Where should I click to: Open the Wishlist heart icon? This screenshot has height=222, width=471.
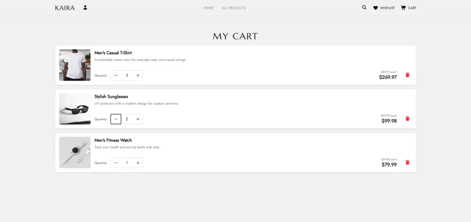(x=375, y=8)
